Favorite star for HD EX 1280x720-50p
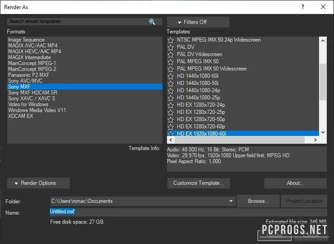Image resolution: width=334 pixels, height=244 pixels. pyautogui.click(x=171, y=120)
